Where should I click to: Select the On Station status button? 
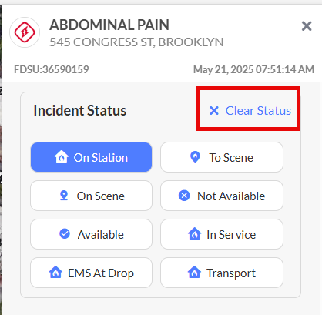[91, 157]
